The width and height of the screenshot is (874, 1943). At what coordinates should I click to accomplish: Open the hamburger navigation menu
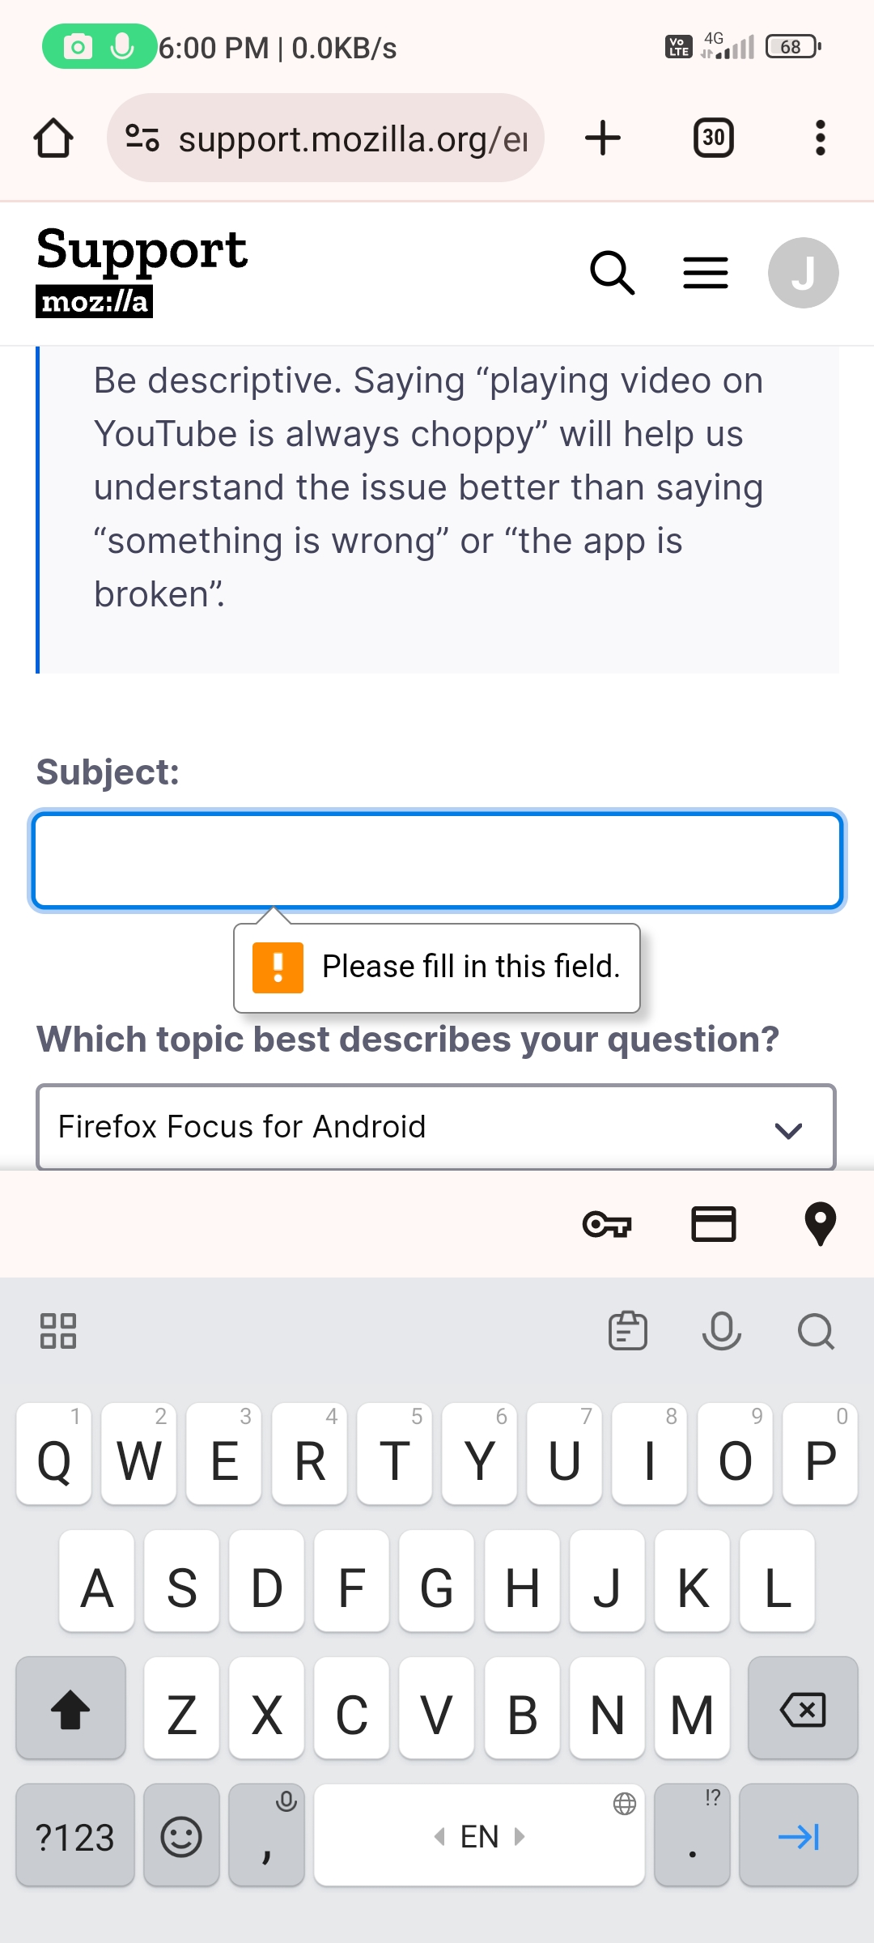coord(706,273)
